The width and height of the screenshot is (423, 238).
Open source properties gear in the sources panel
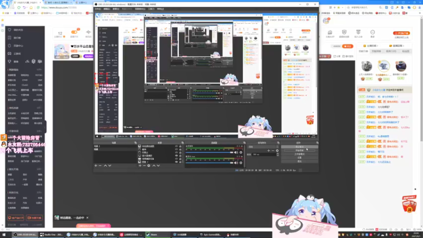tap(149, 166)
